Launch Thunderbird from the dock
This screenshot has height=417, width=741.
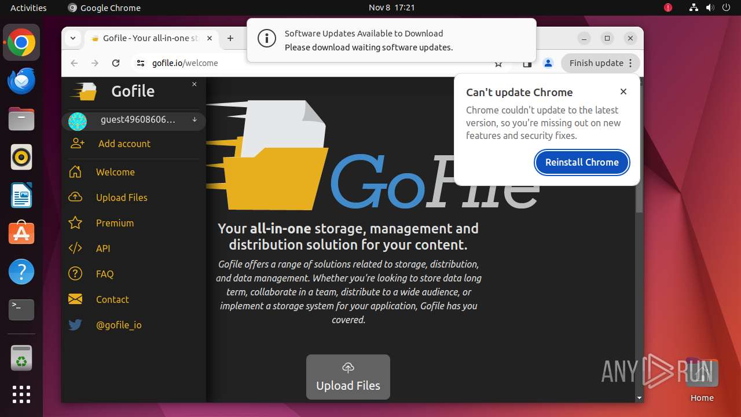(x=21, y=81)
